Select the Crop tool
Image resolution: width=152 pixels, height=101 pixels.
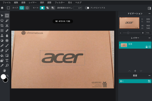click(x=2, y=26)
